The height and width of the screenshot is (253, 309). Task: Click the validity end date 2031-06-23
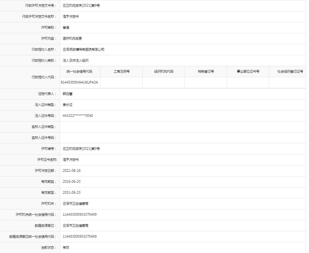pos(71,192)
